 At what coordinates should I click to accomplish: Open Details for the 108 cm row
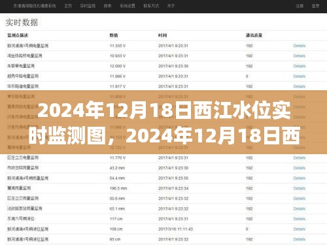click(x=299, y=229)
